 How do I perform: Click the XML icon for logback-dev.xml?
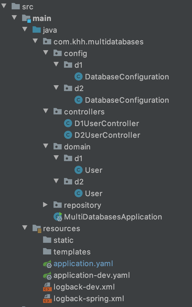[47, 287]
